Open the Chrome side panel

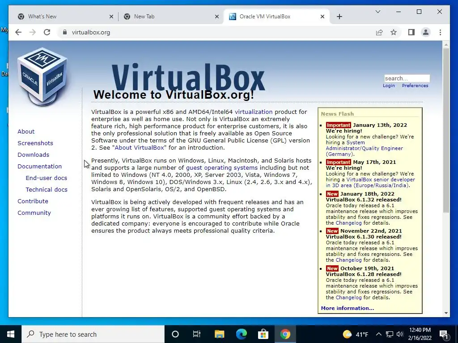coord(411,32)
